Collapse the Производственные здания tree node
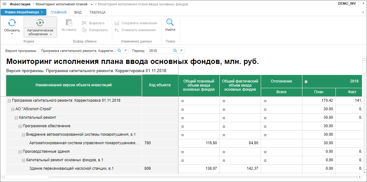367x182 pixels. pos(20,152)
